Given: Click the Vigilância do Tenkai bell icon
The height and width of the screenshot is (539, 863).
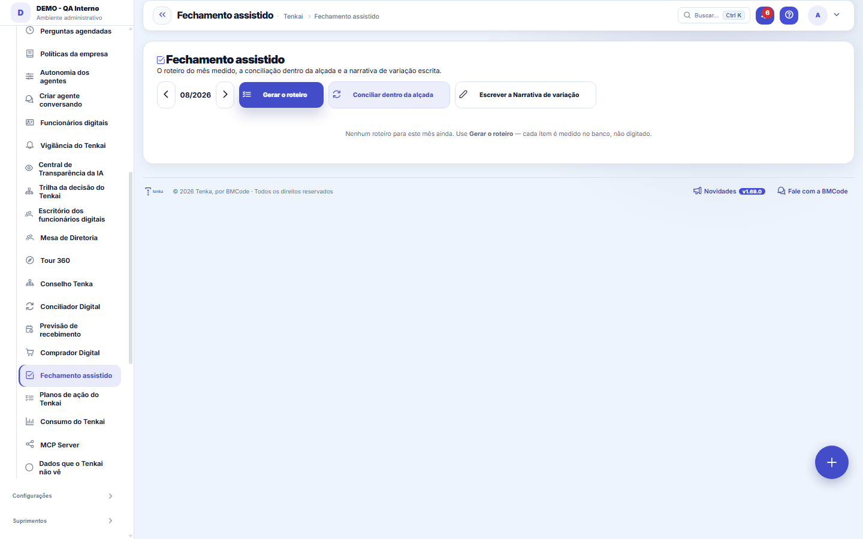Looking at the screenshot, I should pyautogui.click(x=29, y=146).
